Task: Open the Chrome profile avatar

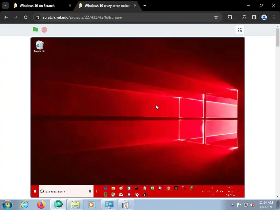Action: pyautogui.click(x=264, y=17)
